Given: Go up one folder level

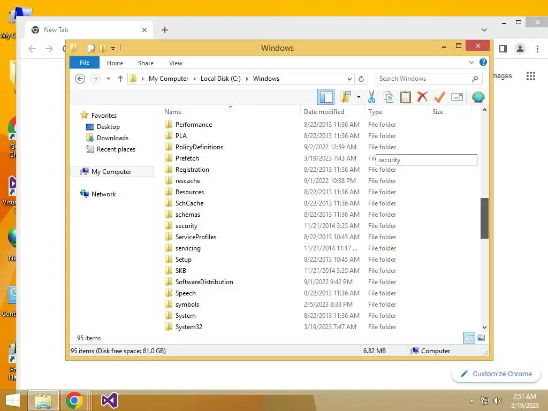Looking at the screenshot, I should pyautogui.click(x=120, y=79).
